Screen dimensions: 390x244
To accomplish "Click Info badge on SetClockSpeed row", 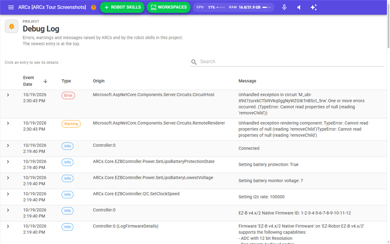I will tap(67, 194).
